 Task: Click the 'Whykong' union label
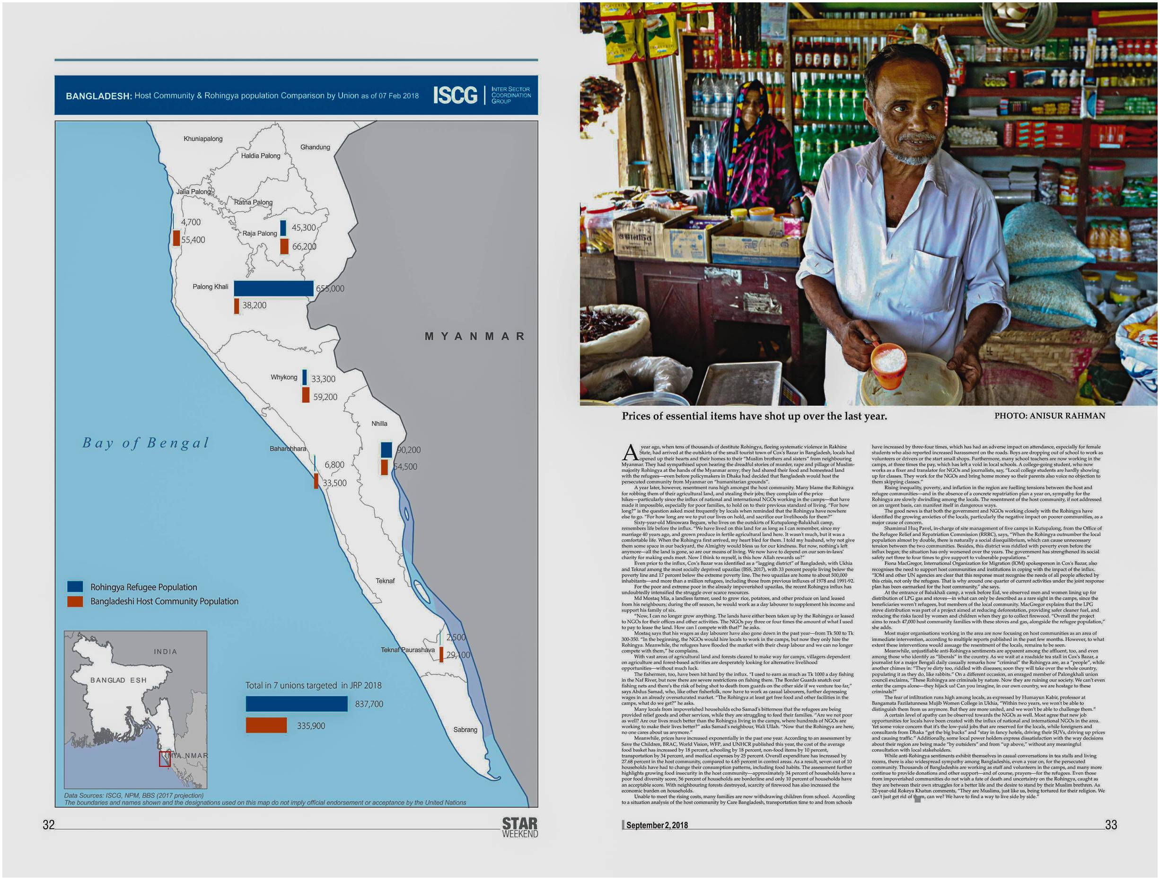[x=284, y=377]
